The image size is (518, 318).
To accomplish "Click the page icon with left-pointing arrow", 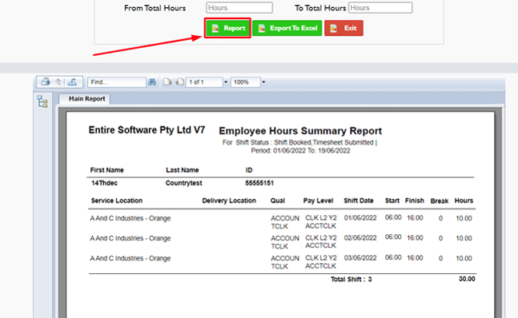I will click(x=179, y=81).
